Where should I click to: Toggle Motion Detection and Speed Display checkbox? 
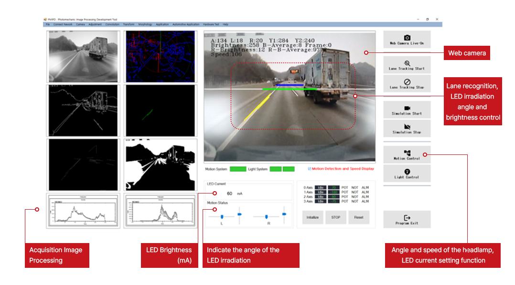310,169
